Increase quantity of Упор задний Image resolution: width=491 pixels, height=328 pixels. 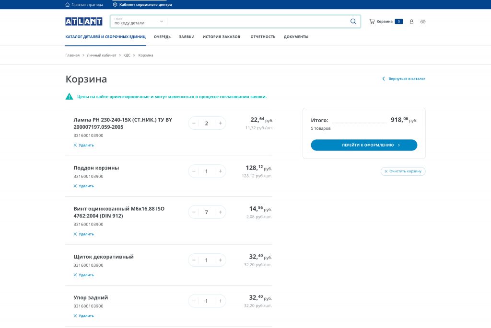[220, 301]
